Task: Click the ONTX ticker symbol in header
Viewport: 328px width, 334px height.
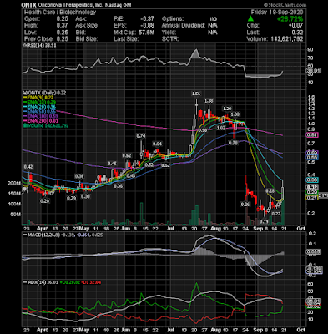Action: tap(28, 5)
